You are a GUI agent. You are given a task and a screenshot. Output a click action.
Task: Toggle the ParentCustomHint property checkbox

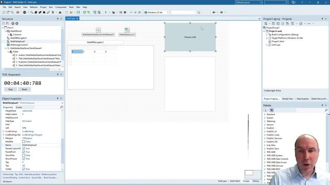24,149
